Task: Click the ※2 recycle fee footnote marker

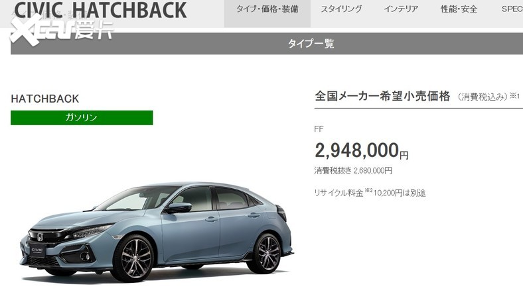Action: click(368, 191)
